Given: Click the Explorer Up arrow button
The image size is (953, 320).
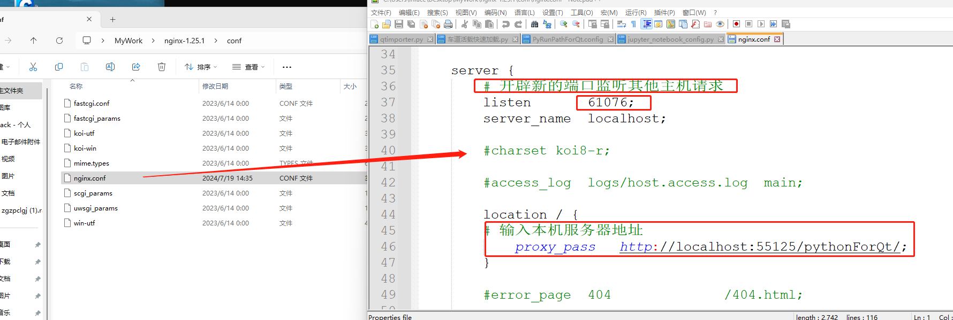Looking at the screenshot, I should (34, 41).
